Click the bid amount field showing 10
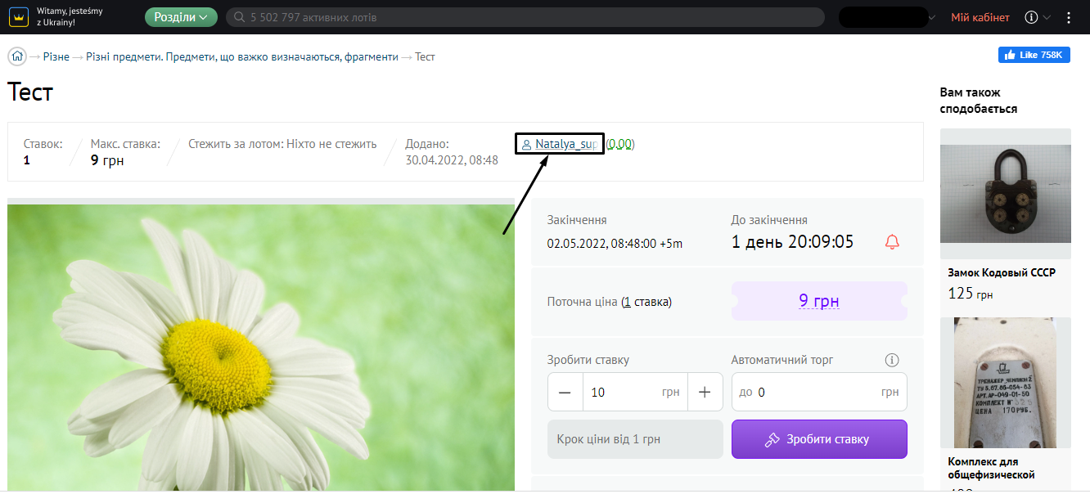 (x=635, y=392)
